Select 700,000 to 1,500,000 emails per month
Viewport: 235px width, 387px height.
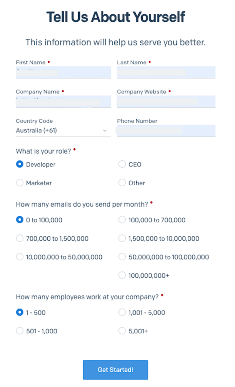[20, 238]
